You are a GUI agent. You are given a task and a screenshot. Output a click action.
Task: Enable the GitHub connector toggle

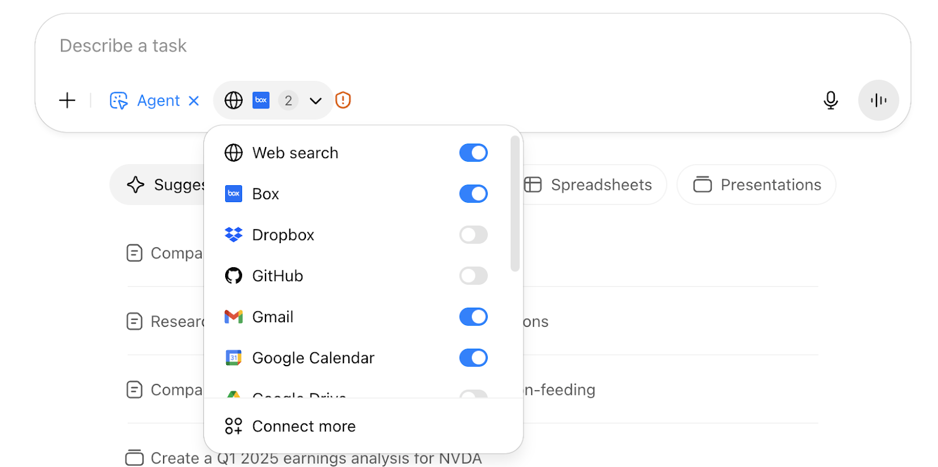pos(474,276)
